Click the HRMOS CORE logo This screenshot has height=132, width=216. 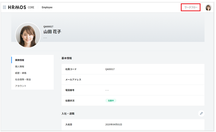(x=21, y=7)
